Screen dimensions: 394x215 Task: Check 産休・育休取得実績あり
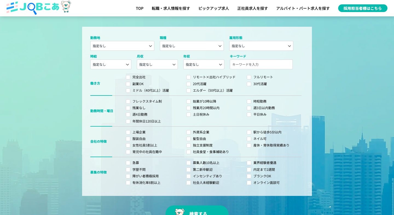[249, 145]
